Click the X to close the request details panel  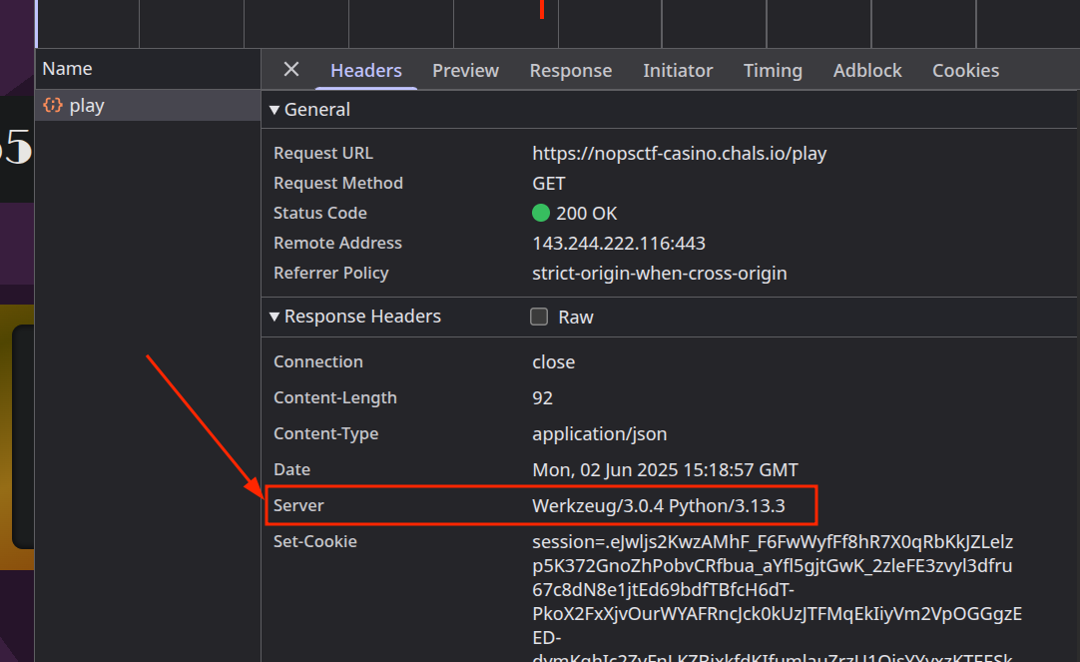tap(290, 70)
